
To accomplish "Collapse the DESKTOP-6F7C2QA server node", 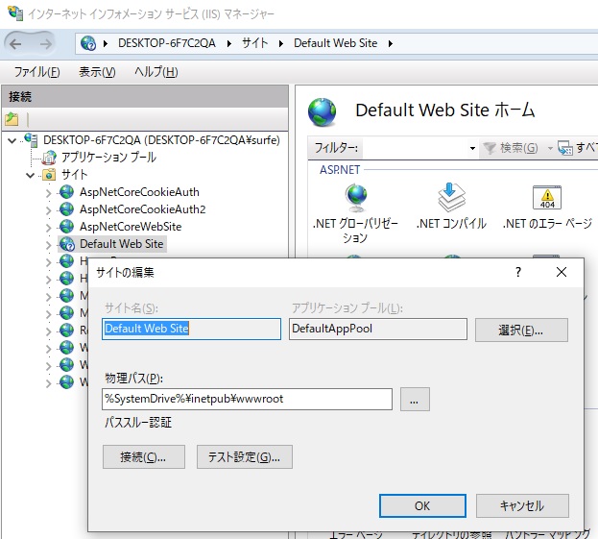I will (x=12, y=141).
